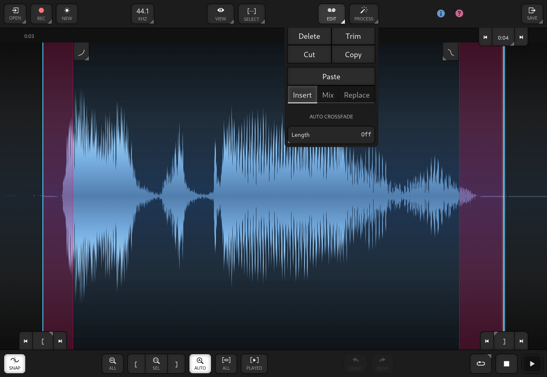Open the 44.1 KHZ sample rate menu
The height and width of the screenshot is (377, 547).
142,14
